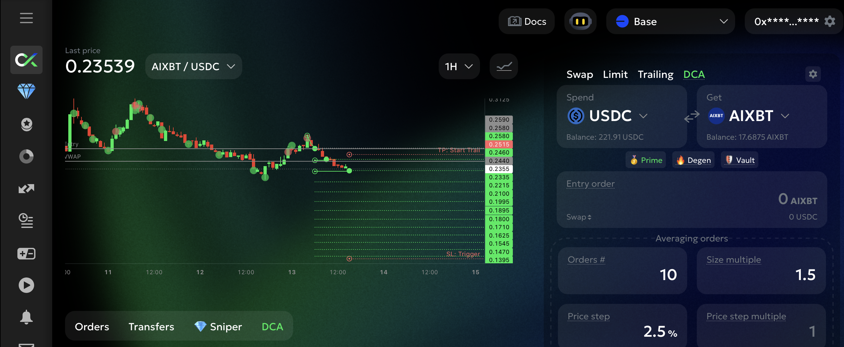The width and height of the screenshot is (844, 347).
Task: Expand the AIXBT / USDC pair selector
Action: pos(193,66)
